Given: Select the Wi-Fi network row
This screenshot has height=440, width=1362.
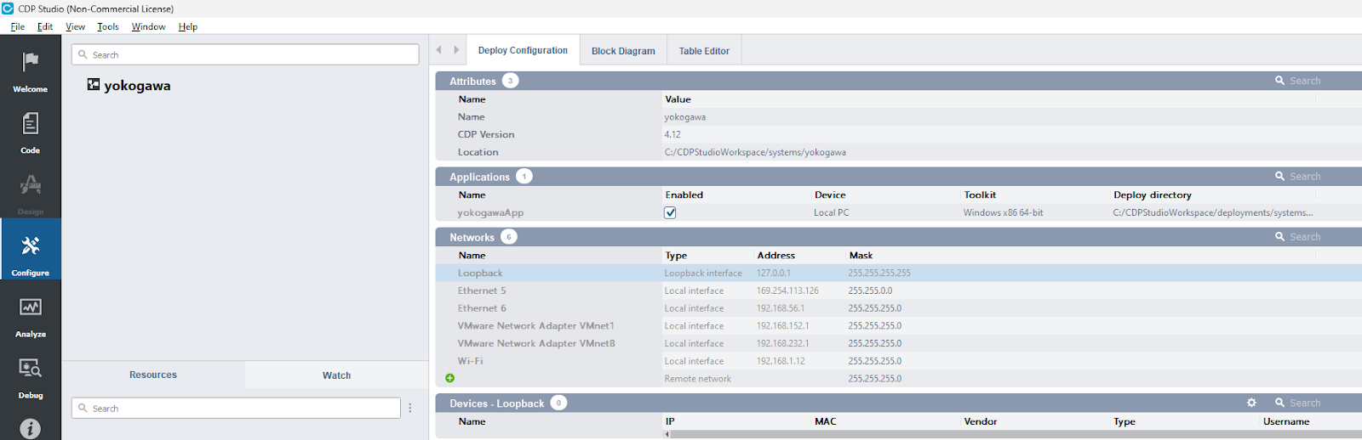Looking at the screenshot, I should [898, 361].
